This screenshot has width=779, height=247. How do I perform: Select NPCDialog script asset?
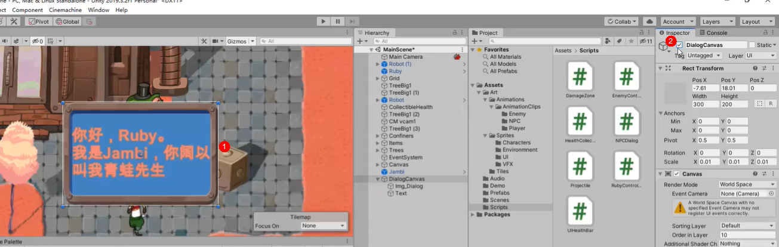(627, 125)
